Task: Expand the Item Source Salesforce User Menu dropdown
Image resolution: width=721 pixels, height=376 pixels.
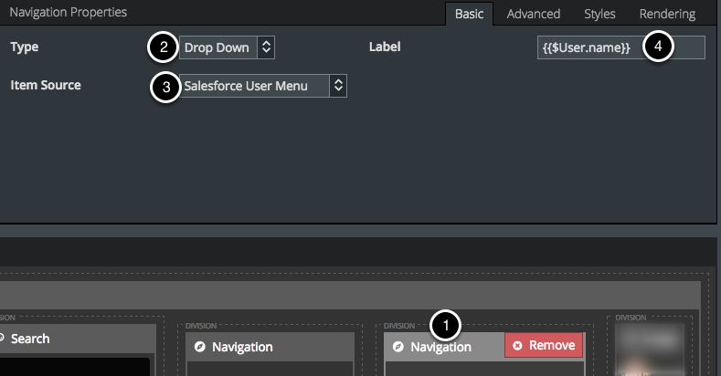Action: pos(254,86)
